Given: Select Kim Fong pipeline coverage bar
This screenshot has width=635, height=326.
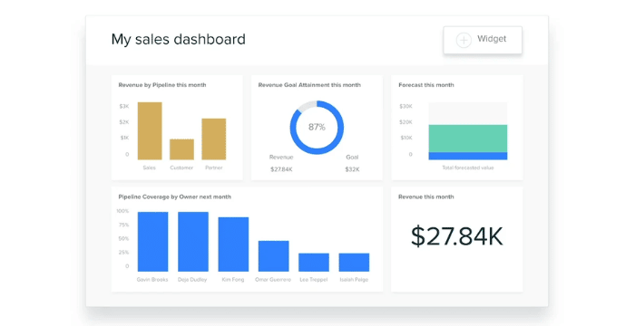Looking at the screenshot, I should tap(233, 244).
